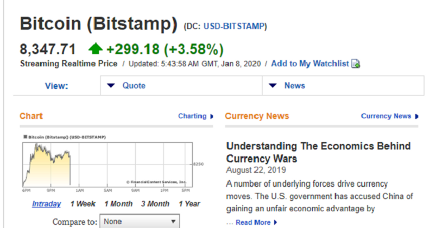Open the Charting link
The height and width of the screenshot is (228, 429).
tap(192, 117)
